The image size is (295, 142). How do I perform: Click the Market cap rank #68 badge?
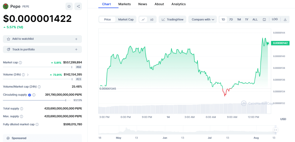[79, 67]
